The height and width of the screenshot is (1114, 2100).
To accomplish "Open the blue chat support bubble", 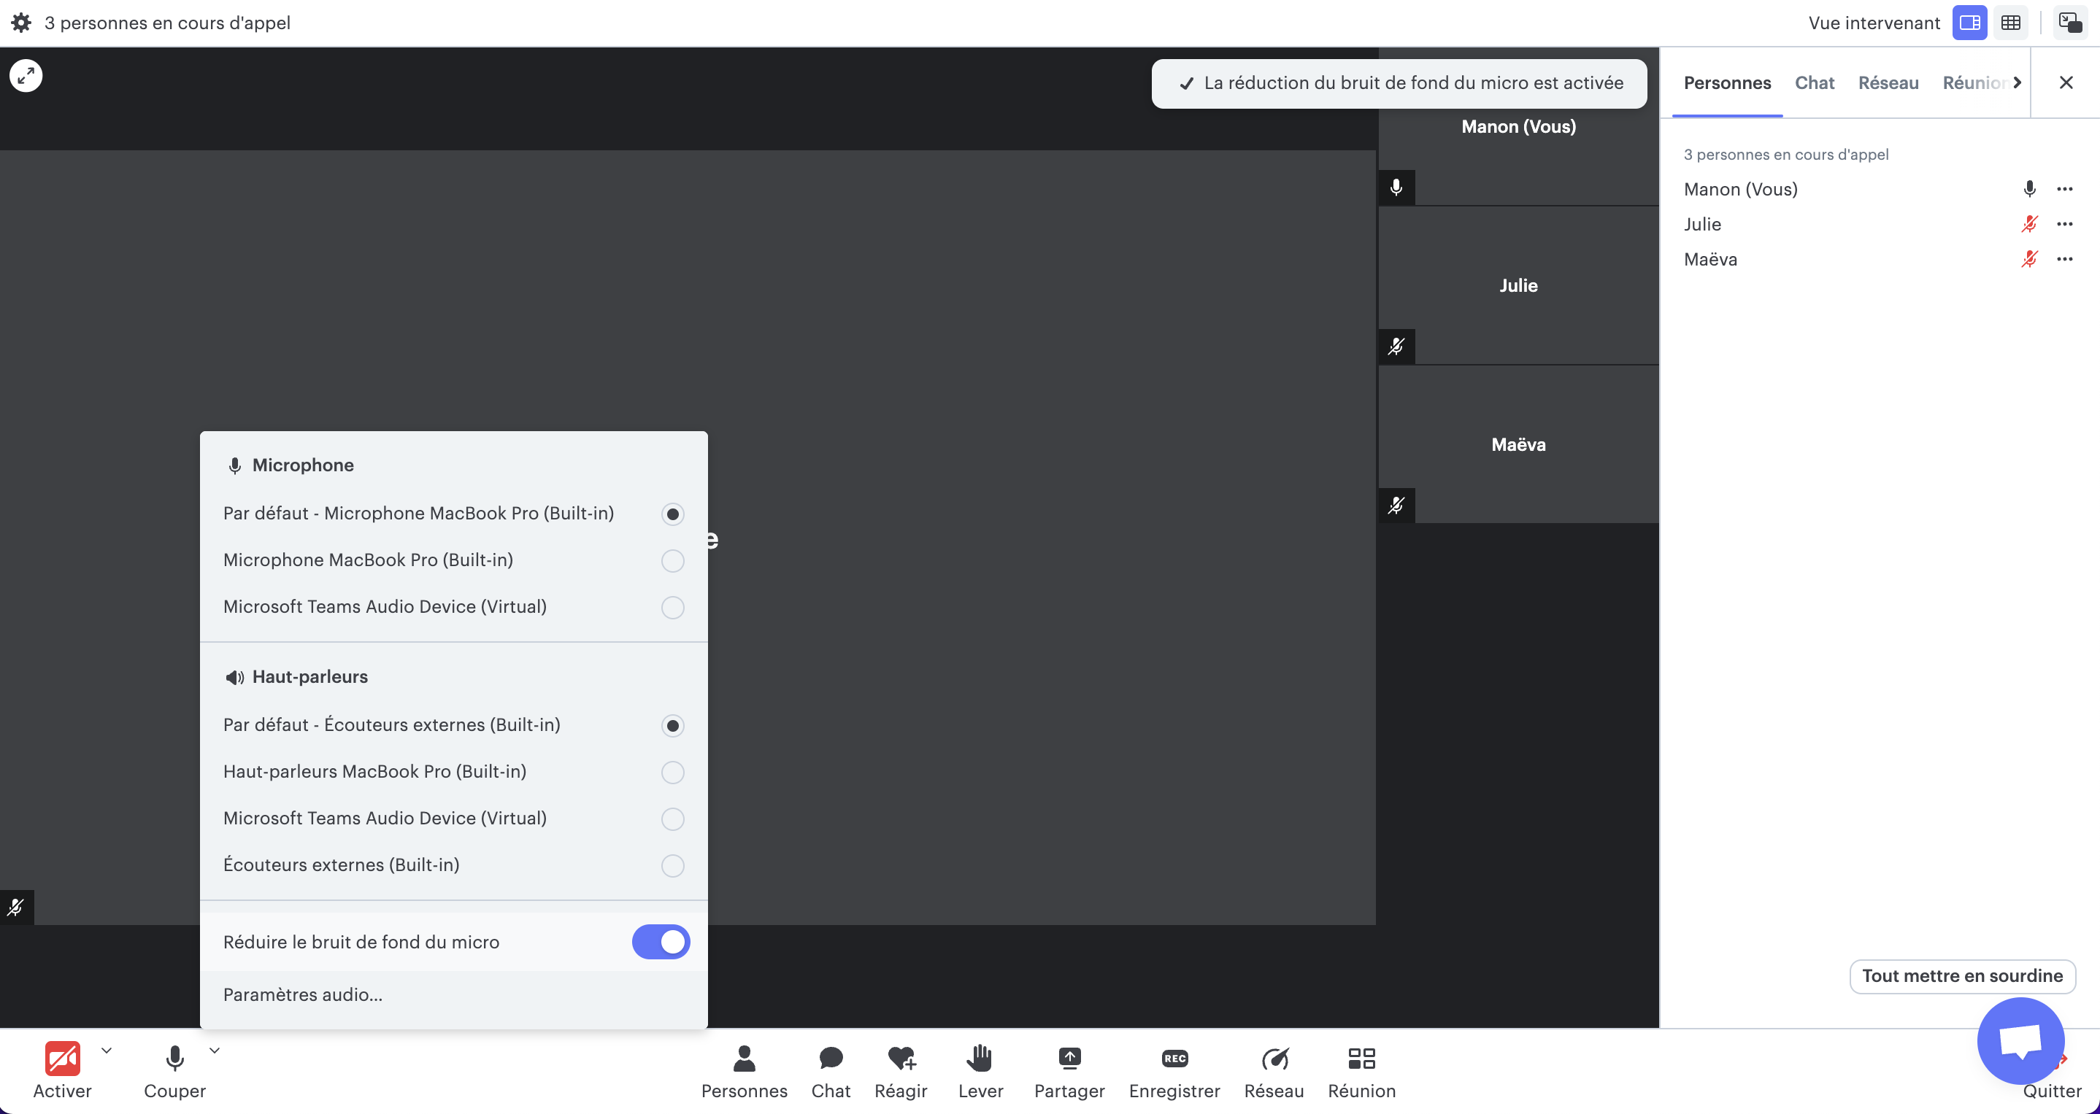I will pos(2021,1040).
